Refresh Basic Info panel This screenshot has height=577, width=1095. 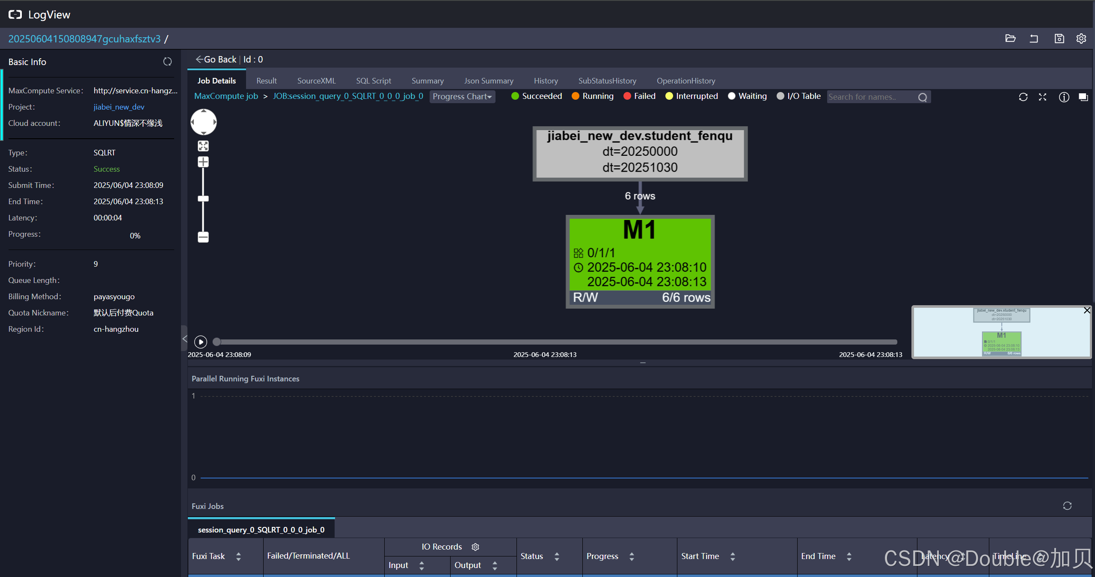coord(167,62)
